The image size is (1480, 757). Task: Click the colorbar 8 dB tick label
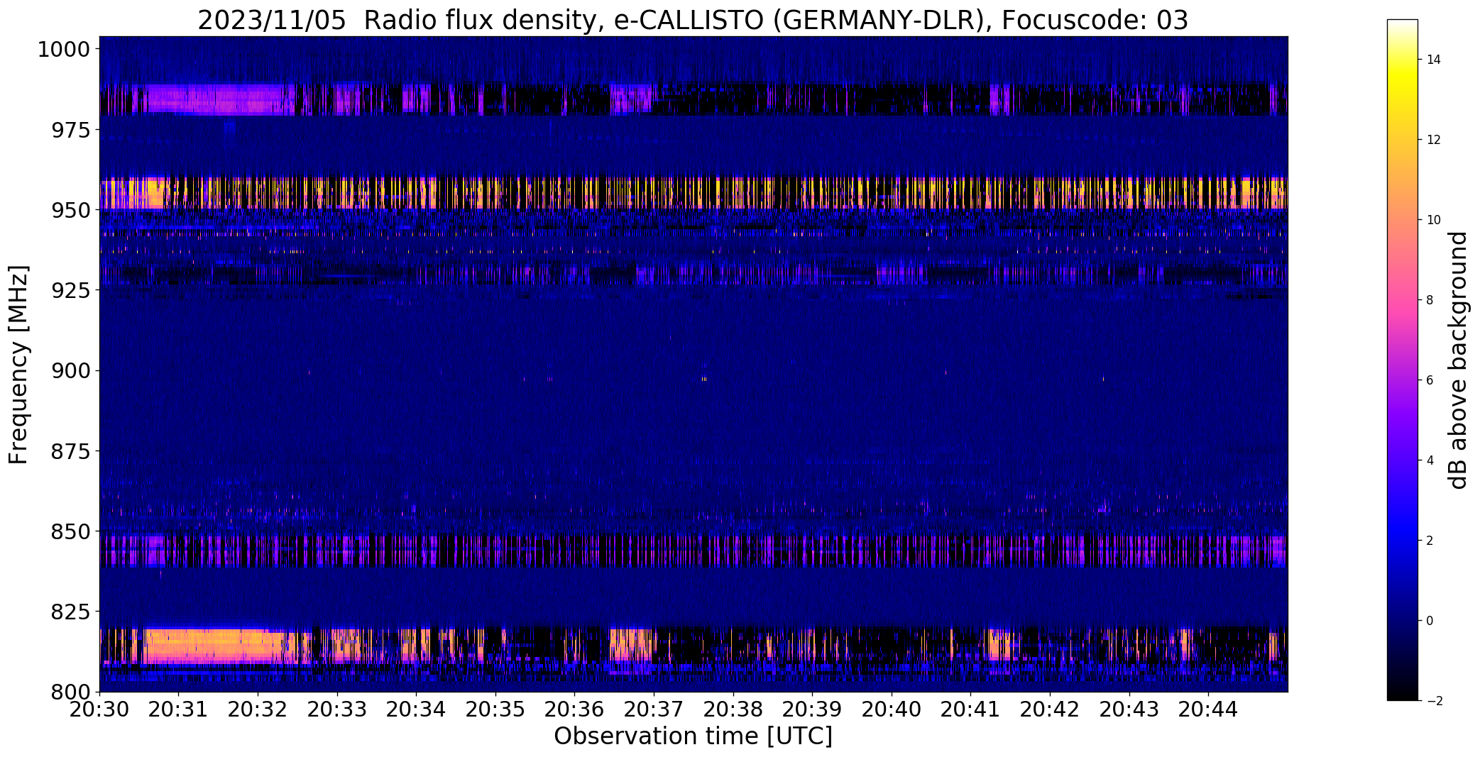point(1430,300)
